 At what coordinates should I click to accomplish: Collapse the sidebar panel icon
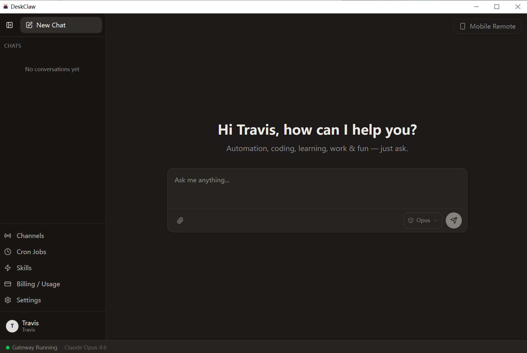tap(10, 25)
